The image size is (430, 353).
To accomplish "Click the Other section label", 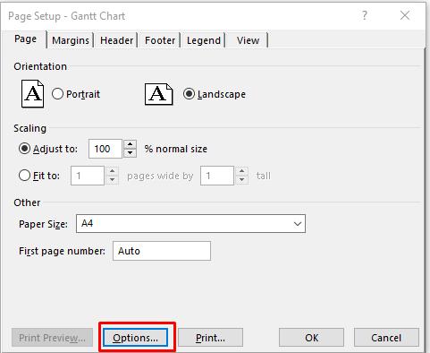I will pyautogui.click(x=27, y=202).
